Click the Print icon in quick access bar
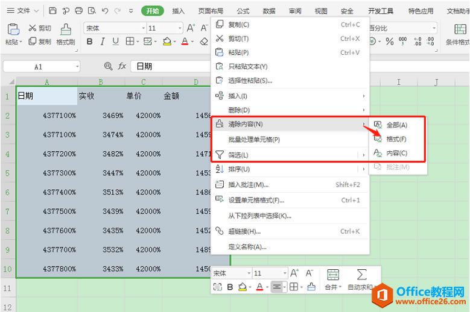 click(x=78, y=11)
